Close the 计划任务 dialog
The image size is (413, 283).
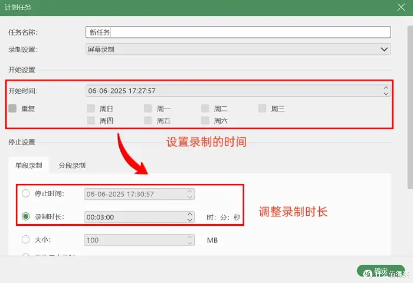[401, 7]
